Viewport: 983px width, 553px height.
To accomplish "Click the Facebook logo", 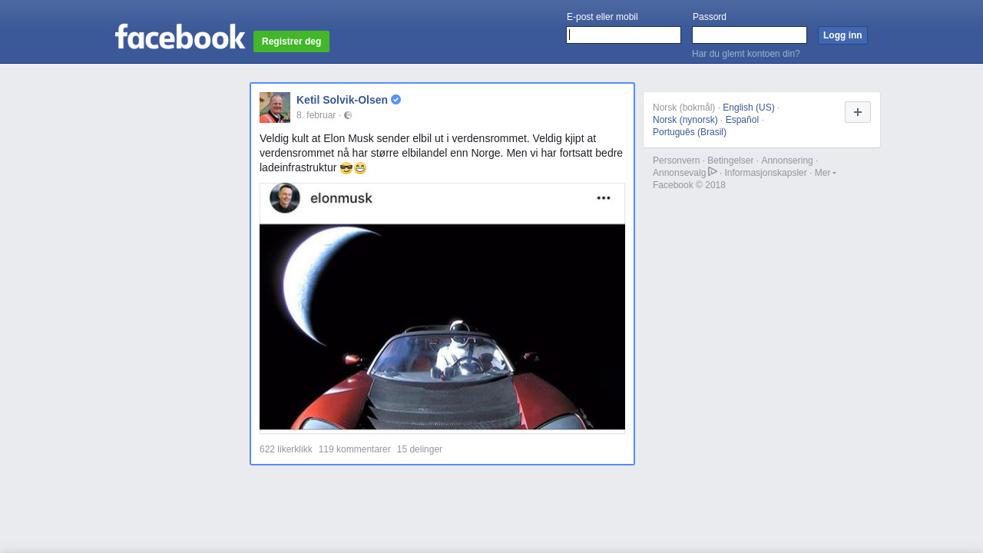I will coord(180,36).
